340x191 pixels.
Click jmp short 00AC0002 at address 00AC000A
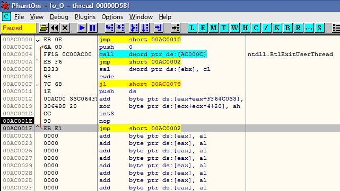point(140,62)
